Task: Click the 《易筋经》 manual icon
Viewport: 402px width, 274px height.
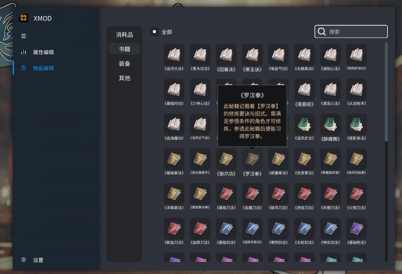Action: click(x=304, y=89)
